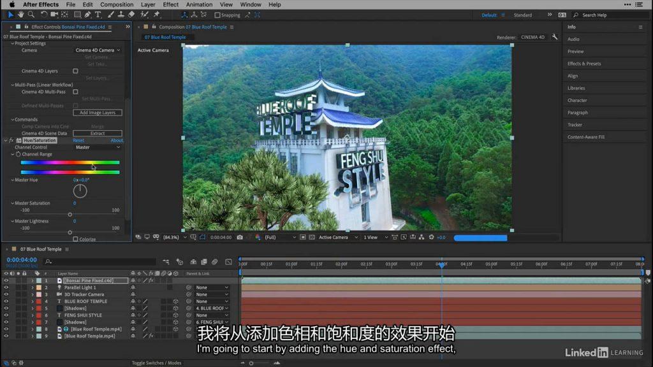Select the Pan Behind anchor point tool
This screenshot has width=653, height=367.
[64, 15]
